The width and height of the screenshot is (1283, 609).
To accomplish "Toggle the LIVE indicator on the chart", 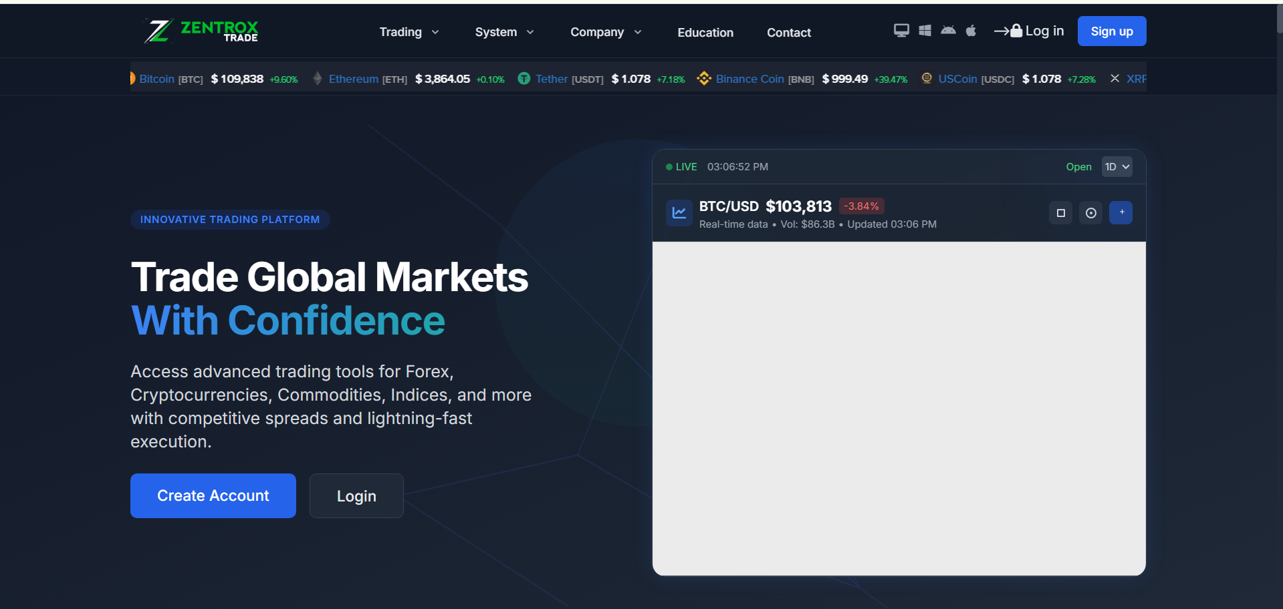I will [x=680, y=166].
